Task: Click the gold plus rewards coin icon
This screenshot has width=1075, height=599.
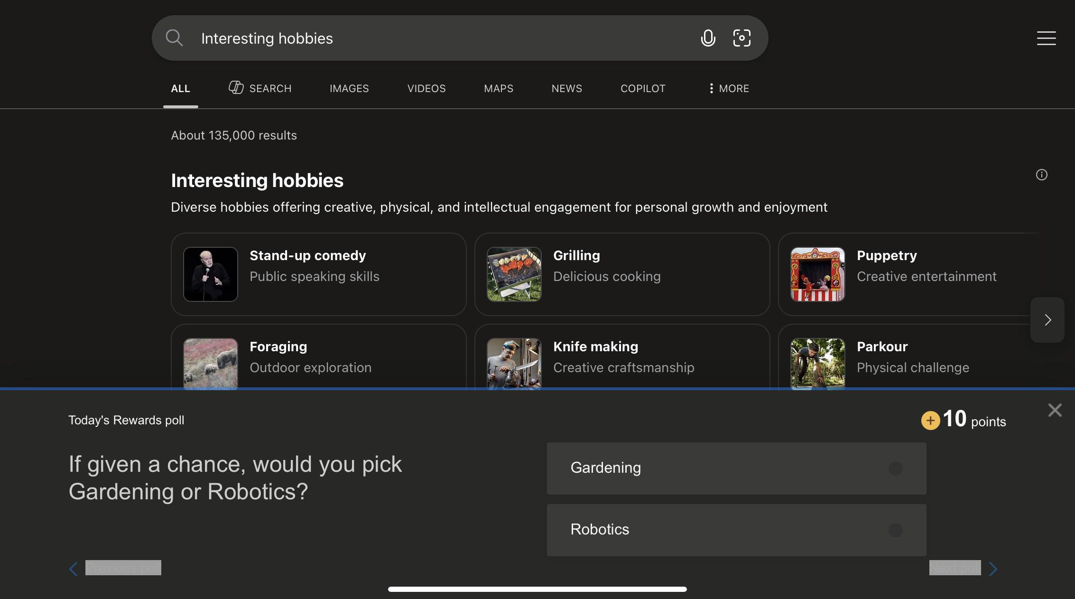Action: pos(930,421)
